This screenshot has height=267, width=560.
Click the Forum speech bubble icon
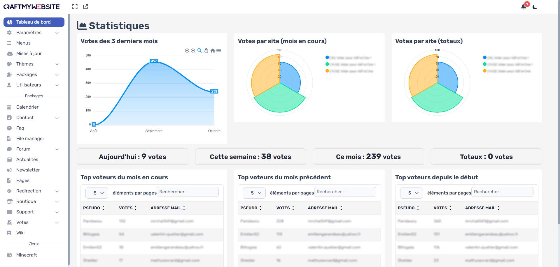[9, 149]
